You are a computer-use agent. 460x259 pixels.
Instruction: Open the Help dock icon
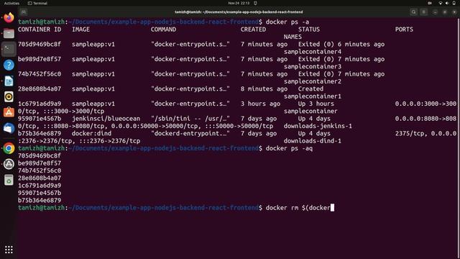click(x=9, y=65)
